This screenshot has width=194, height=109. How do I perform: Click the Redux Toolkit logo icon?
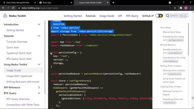click(5, 16)
